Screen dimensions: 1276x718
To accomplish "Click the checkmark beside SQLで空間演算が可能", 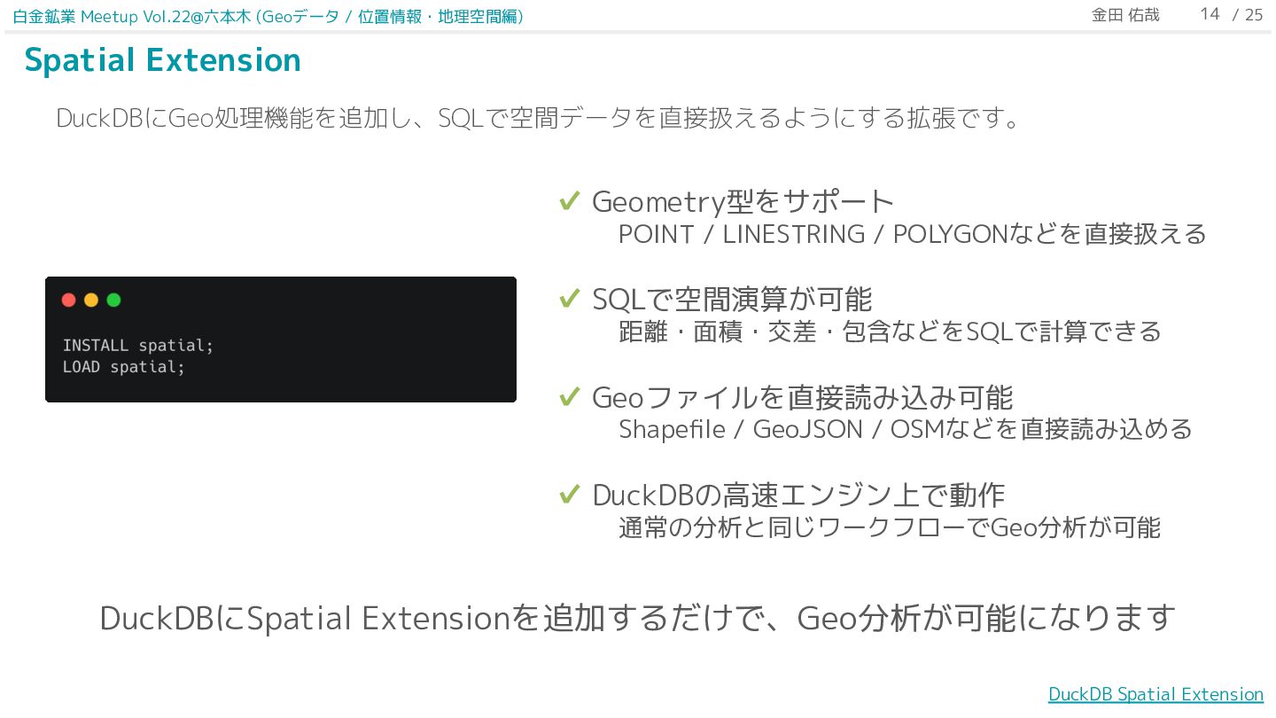I will coord(570,299).
